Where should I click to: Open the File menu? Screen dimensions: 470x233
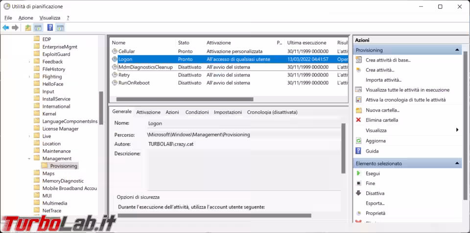(x=8, y=18)
